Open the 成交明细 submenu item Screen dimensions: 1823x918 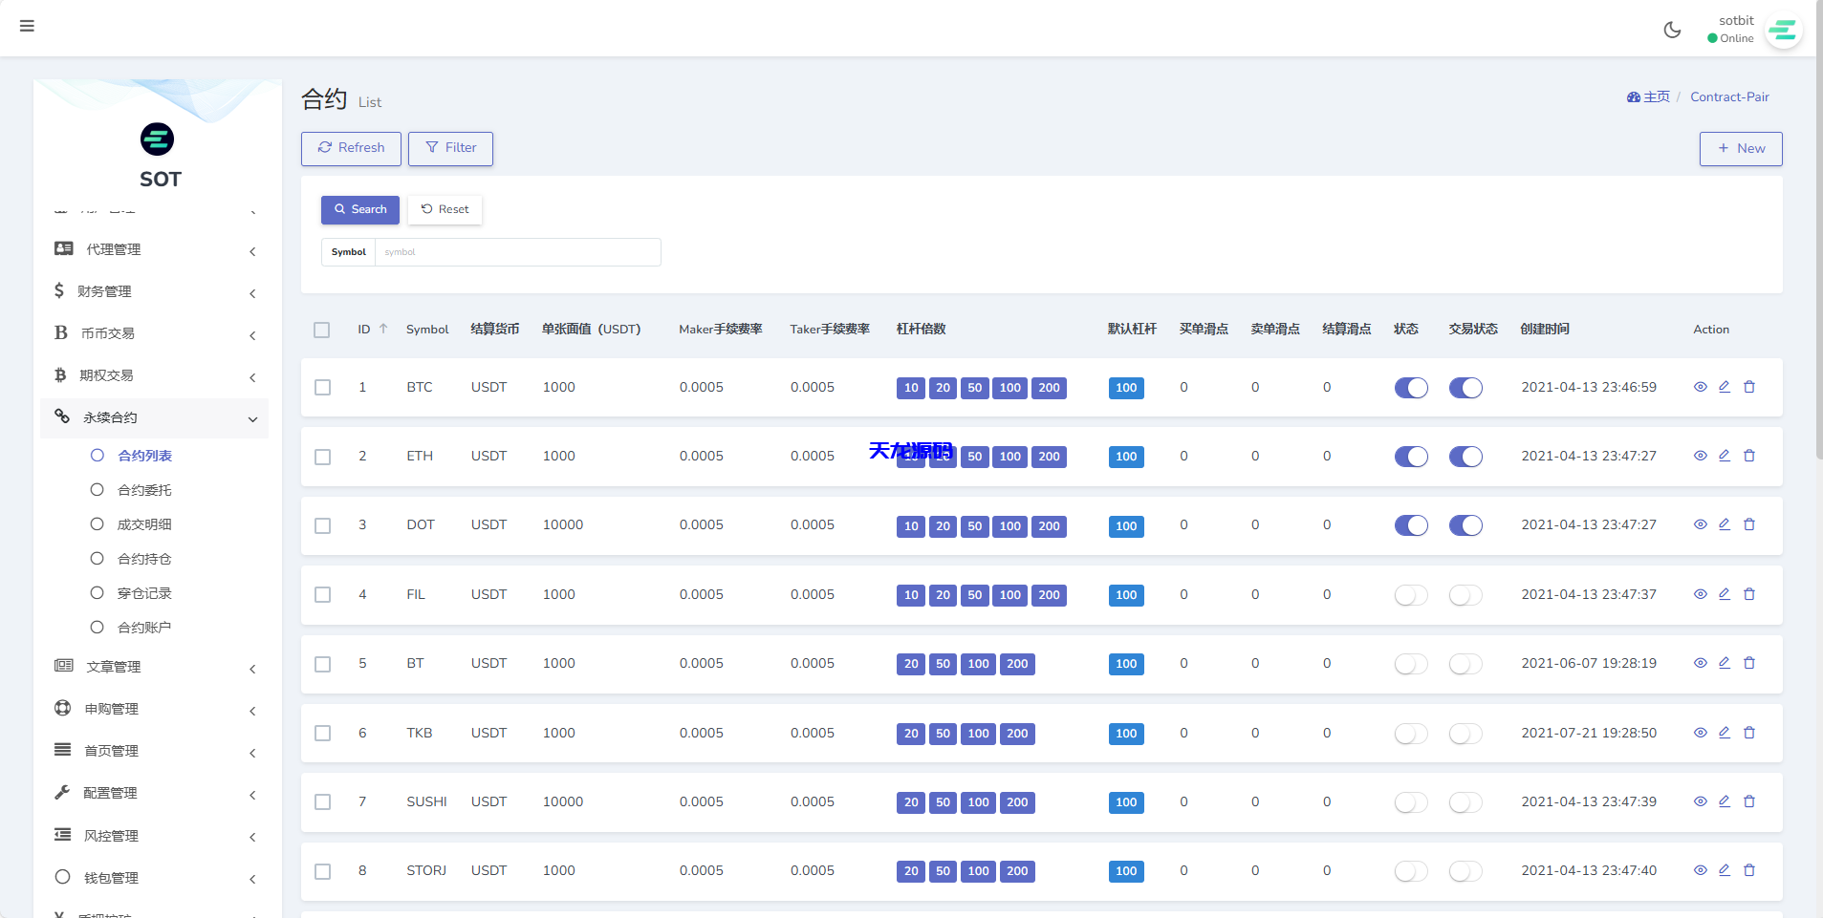(144, 524)
